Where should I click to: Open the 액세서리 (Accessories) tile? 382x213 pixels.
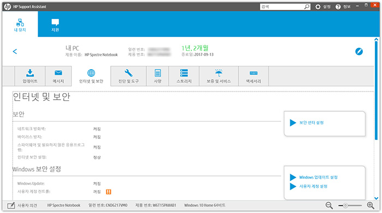(x=253, y=76)
